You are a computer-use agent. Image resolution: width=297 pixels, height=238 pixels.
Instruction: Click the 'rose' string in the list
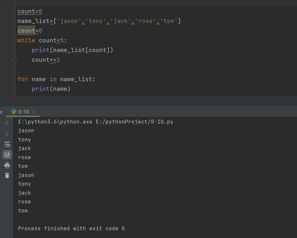pos(146,21)
